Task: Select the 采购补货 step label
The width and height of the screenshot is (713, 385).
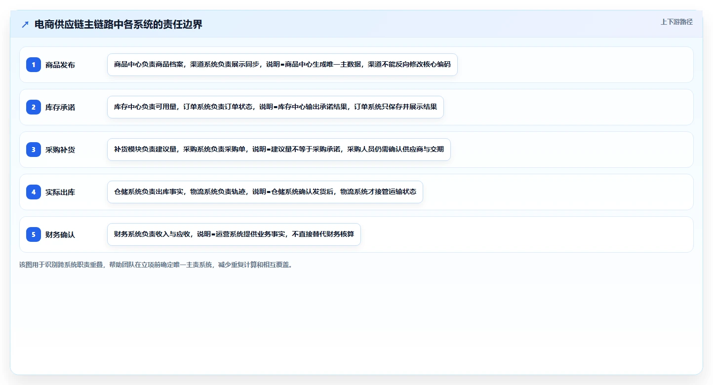Action: (60, 150)
